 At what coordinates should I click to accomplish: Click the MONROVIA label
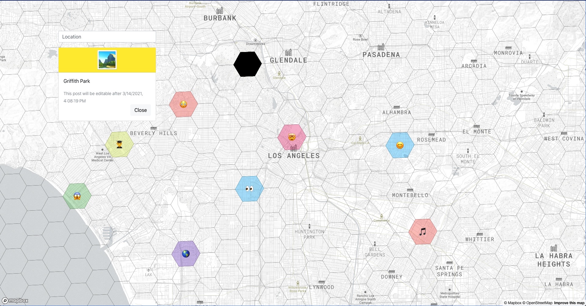click(508, 53)
